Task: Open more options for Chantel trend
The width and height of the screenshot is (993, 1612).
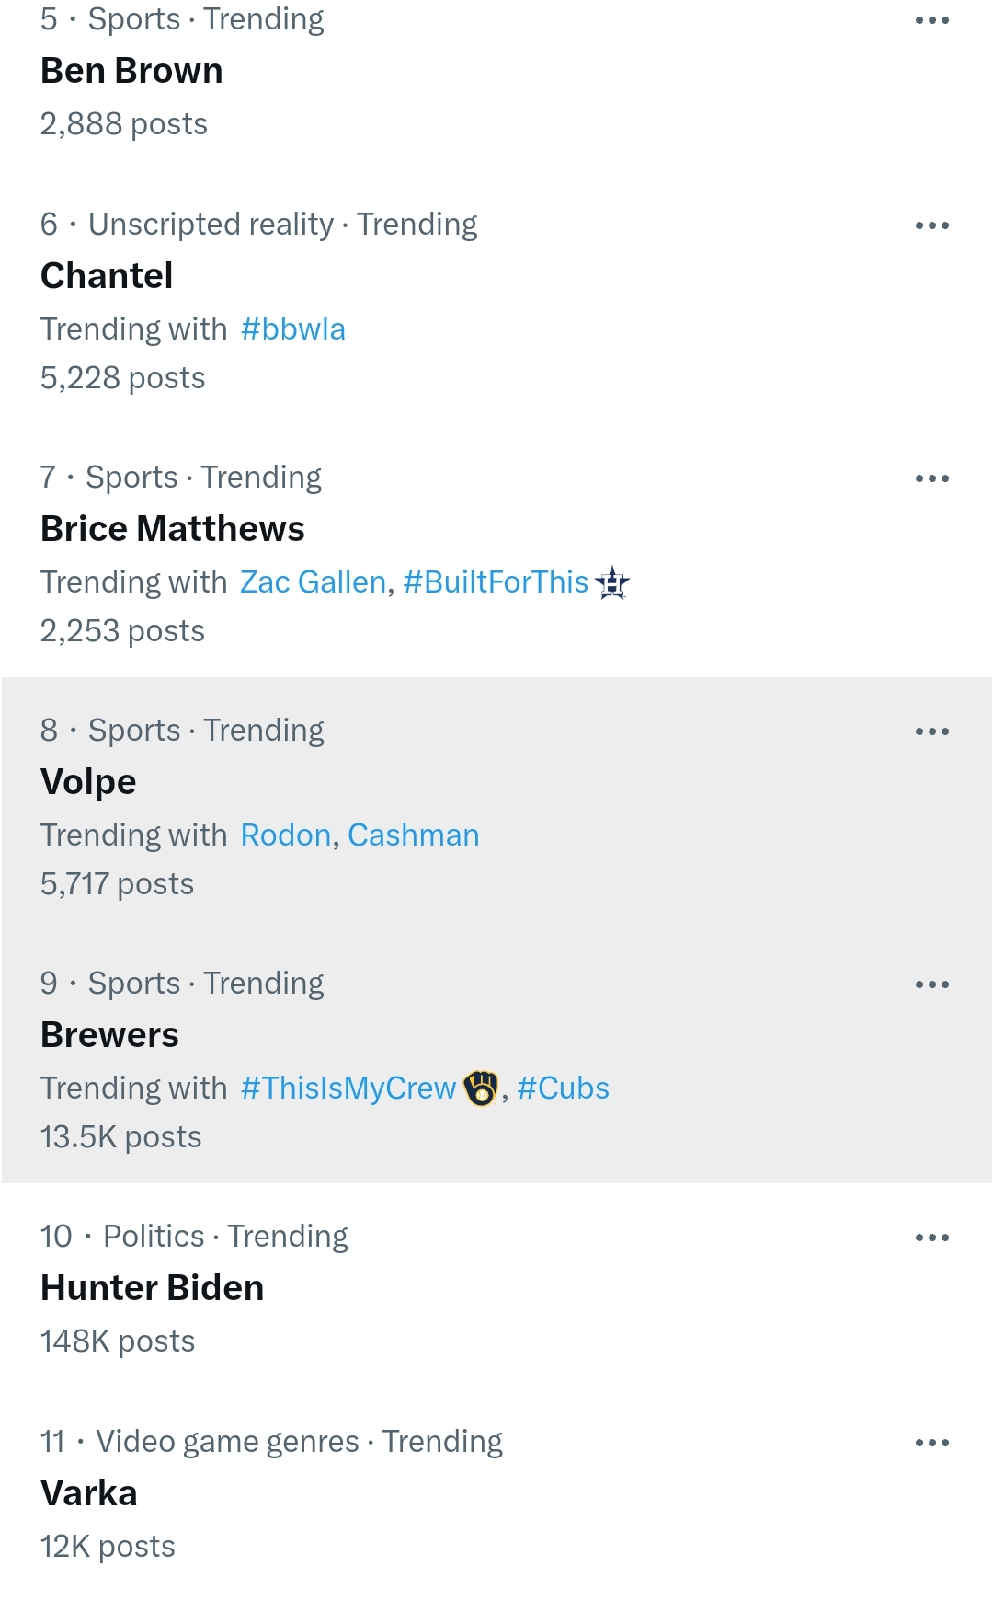Action: [931, 225]
